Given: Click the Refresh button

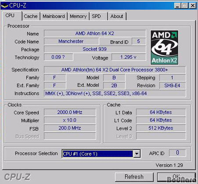Looking at the screenshot, I should [134, 177].
